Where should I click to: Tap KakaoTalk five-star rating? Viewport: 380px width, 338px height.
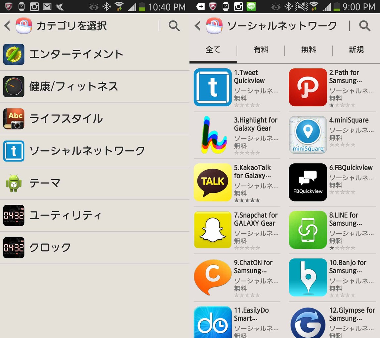point(247,200)
